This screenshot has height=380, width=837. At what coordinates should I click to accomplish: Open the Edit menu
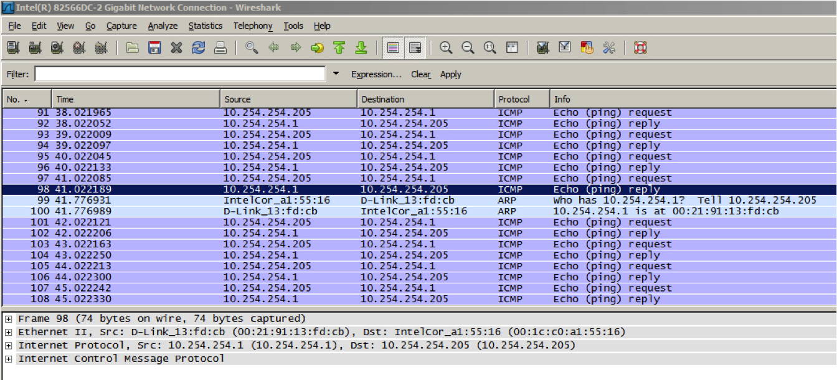(x=39, y=26)
